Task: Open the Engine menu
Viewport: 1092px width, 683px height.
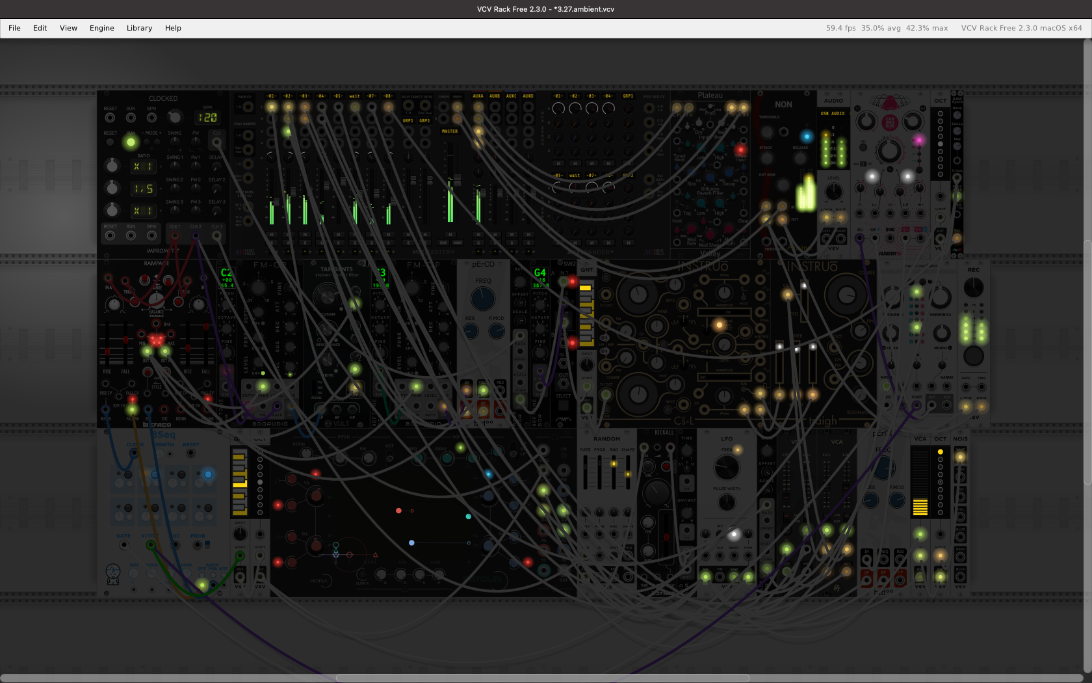Action: tap(101, 28)
